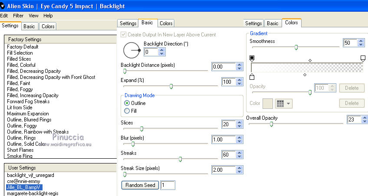Select Lit from Side preset
This screenshot has height=196, width=368.
point(20,108)
